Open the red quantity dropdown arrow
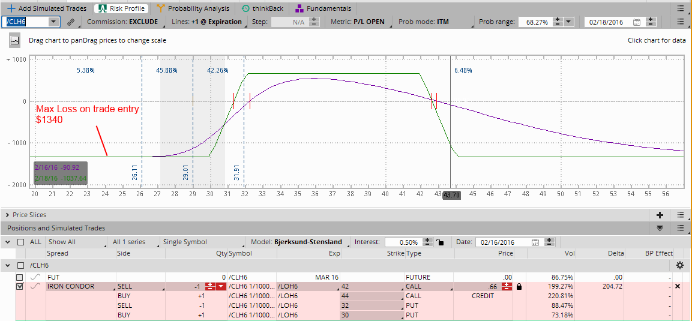This screenshot has width=692, height=321. (x=221, y=287)
